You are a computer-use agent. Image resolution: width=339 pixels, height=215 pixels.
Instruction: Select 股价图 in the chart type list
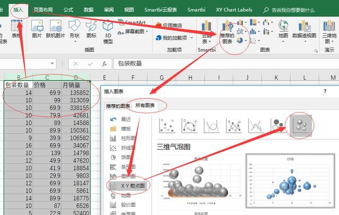123,204
